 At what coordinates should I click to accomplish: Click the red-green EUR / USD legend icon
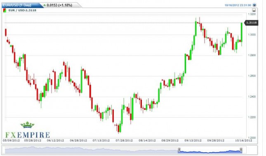(x=5, y=10)
